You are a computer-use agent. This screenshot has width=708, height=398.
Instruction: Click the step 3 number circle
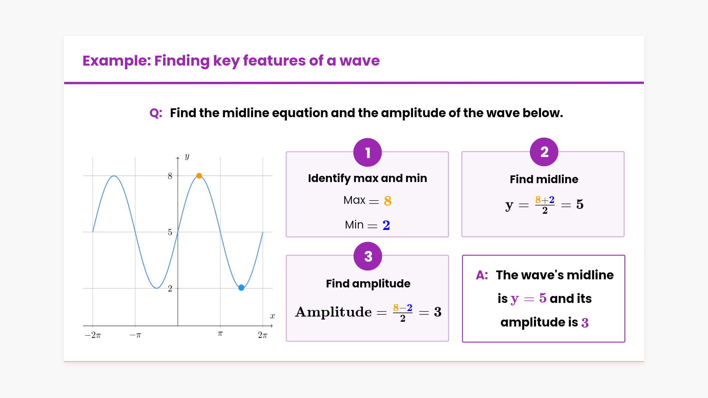[368, 256]
